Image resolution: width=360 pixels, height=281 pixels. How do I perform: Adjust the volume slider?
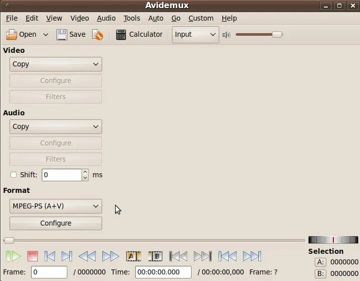tap(259, 35)
